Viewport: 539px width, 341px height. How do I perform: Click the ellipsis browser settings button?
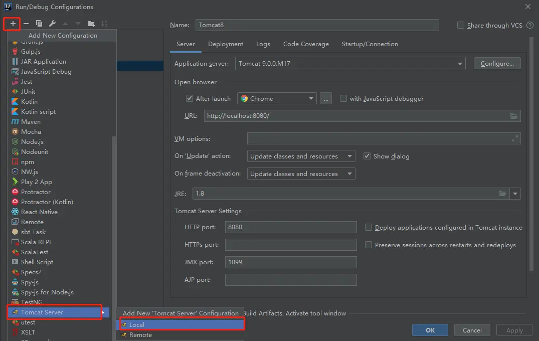[x=326, y=98]
